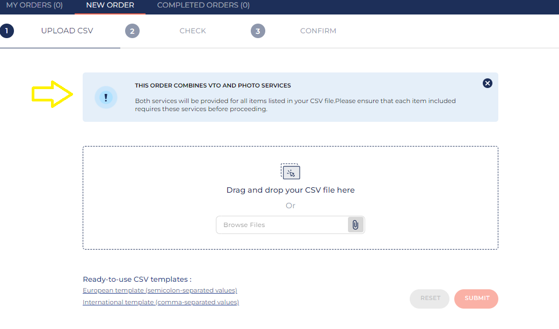The image size is (559, 329).
Task: Go to the Confirm step label
Action: pyautogui.click(x=318, y=31)
